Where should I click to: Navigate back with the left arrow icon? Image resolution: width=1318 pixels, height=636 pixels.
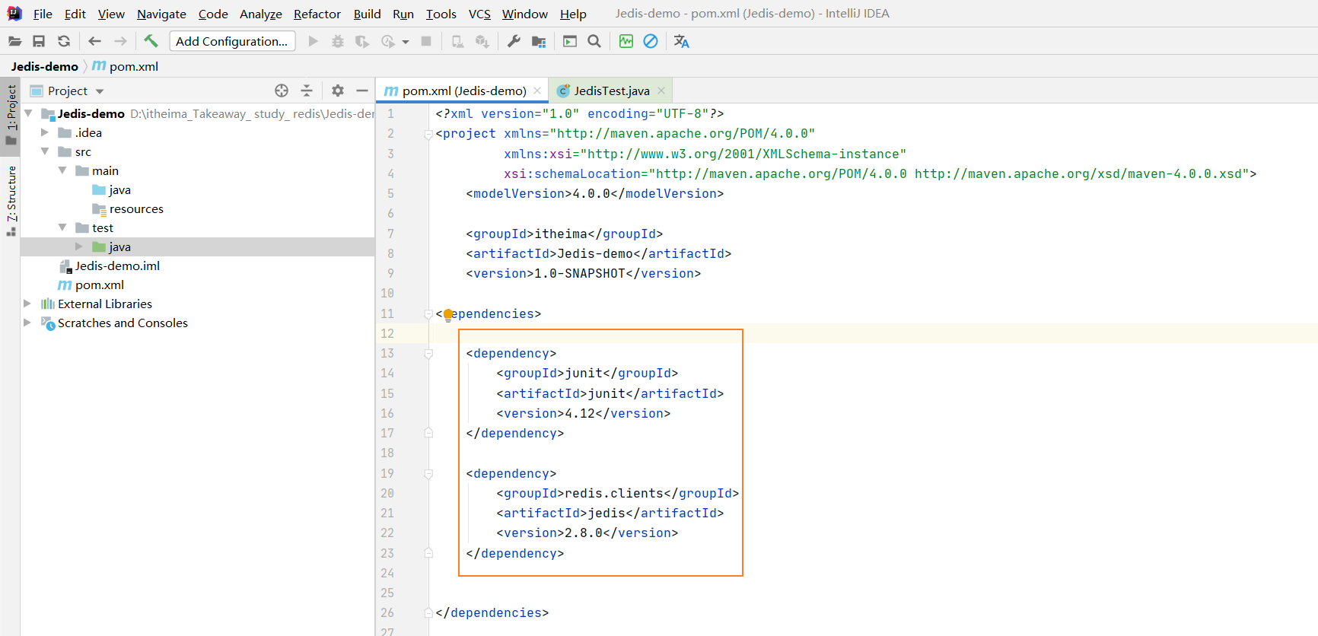coord(94,41)
